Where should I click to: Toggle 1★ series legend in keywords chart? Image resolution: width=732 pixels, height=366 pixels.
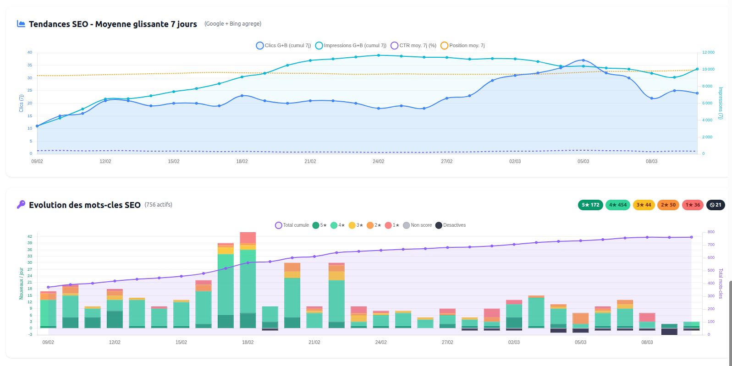[x=392, y=225]
